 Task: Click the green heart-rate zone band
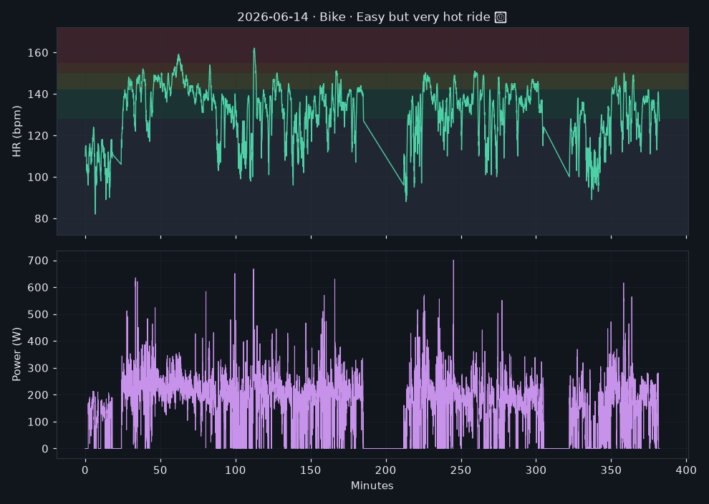[x=372, y=104]
